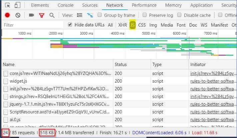Filter requests by XHR type
The image size is (237, 138).
(123, 25)
